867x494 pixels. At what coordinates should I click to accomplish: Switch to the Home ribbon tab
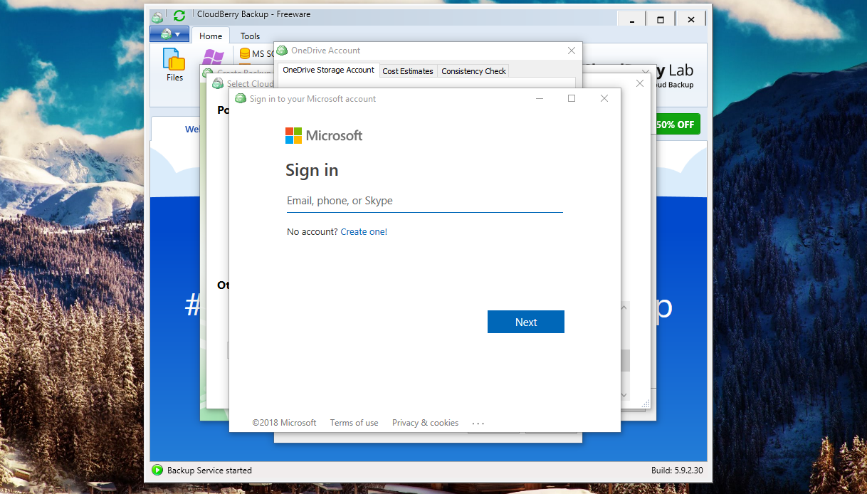[211, 36]
